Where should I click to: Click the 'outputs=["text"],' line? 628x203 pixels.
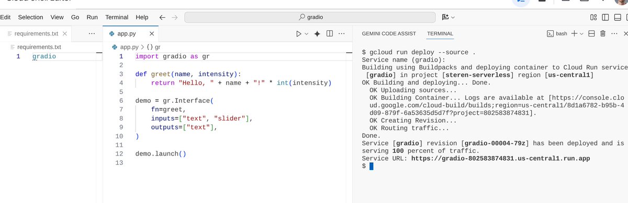pyautogui.click(x=184, y=127)
